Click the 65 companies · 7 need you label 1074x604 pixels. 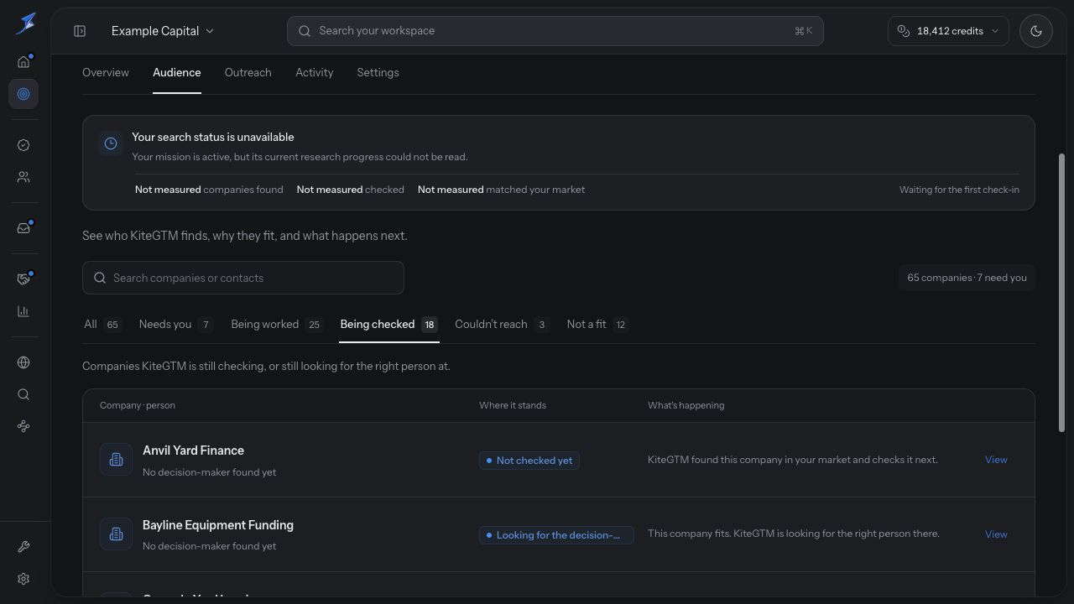(967, 278)
